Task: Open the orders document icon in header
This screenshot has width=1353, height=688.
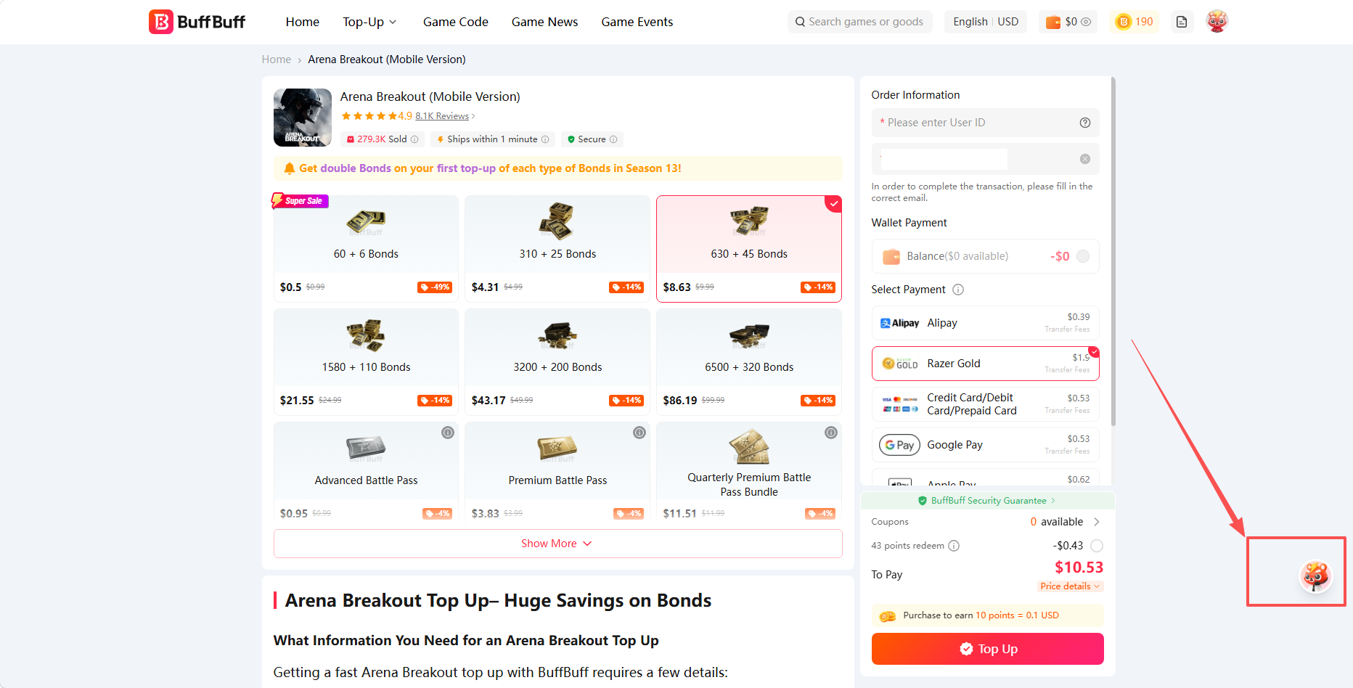Action: point(1182,22)
